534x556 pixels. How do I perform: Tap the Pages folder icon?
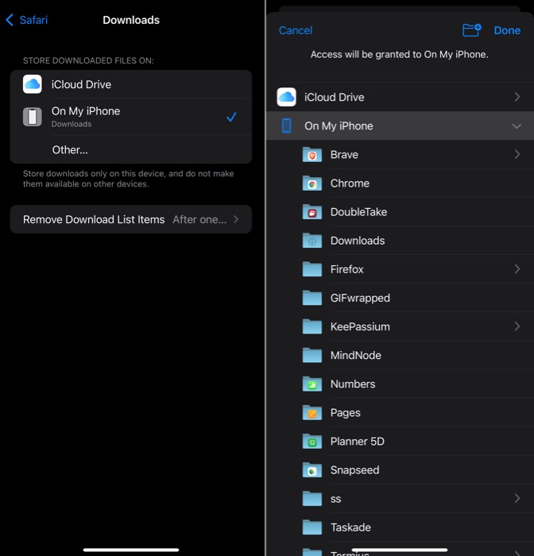coord(312,413)
